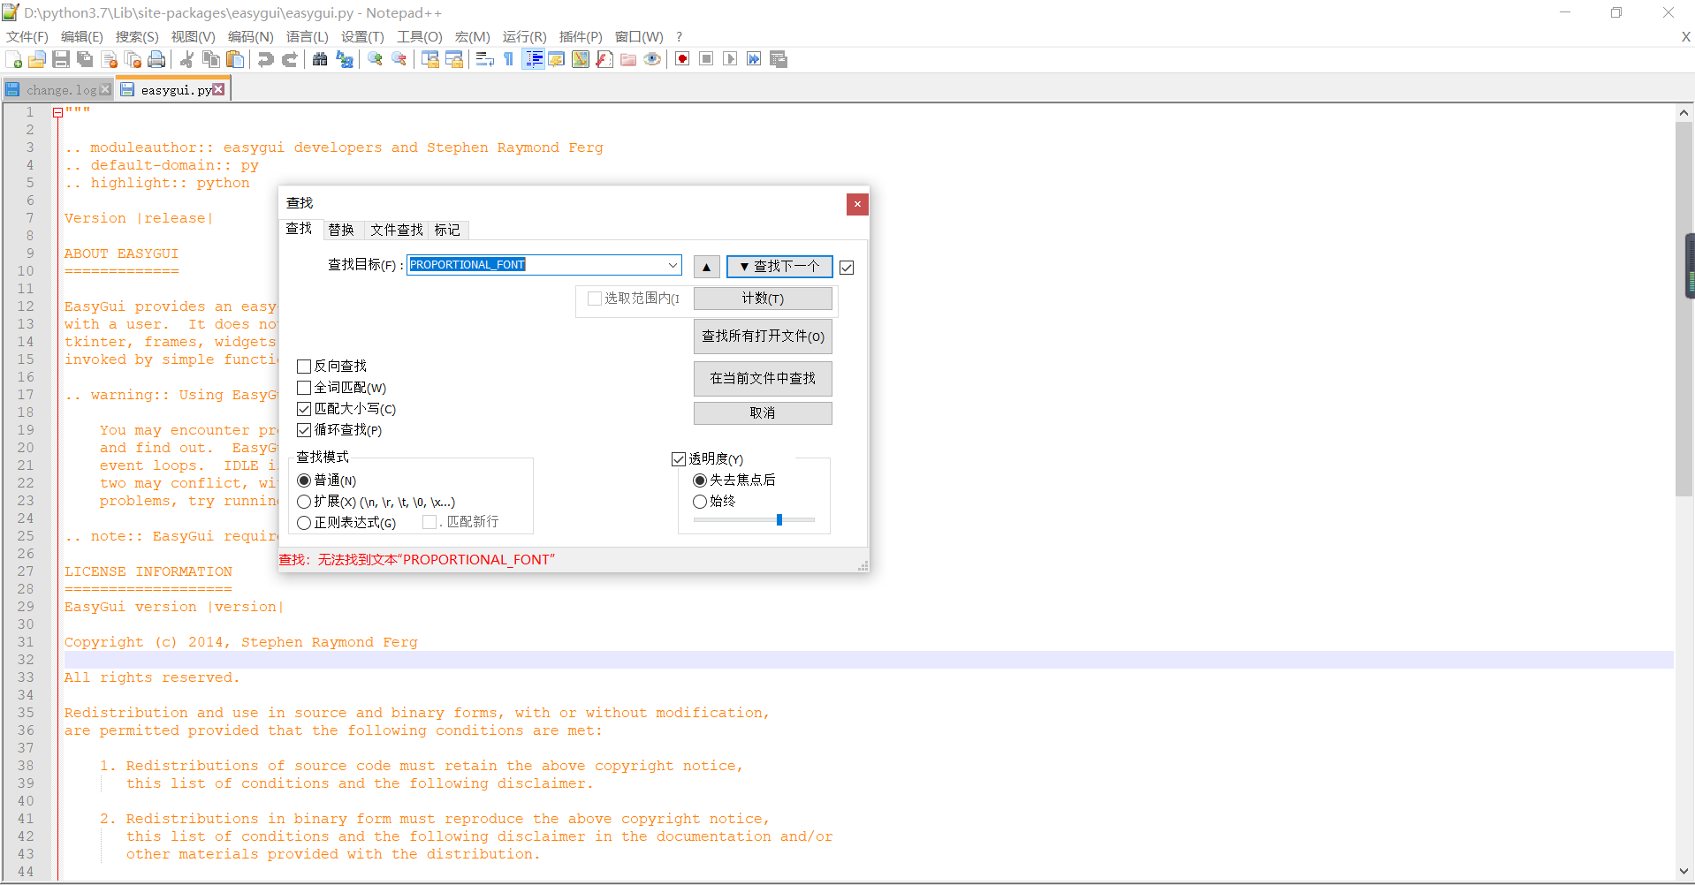Click the Close document toolbar icon
Viewport: 1695px width, 885px height.
[x=110, y=59]
